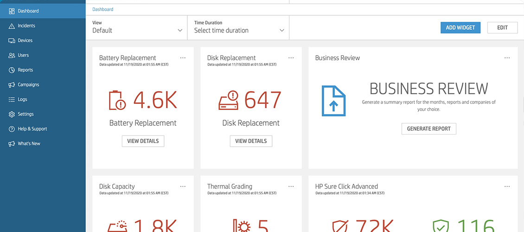Click the HP Sure Click Advanced title
Viewport: 524px width, 232px height.
(x=346, y=187)
